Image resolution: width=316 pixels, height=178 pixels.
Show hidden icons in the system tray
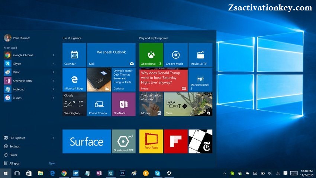[x=225, y=173]
